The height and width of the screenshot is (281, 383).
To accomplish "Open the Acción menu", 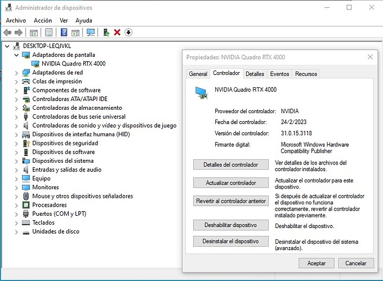I will (x=43, y=20).
